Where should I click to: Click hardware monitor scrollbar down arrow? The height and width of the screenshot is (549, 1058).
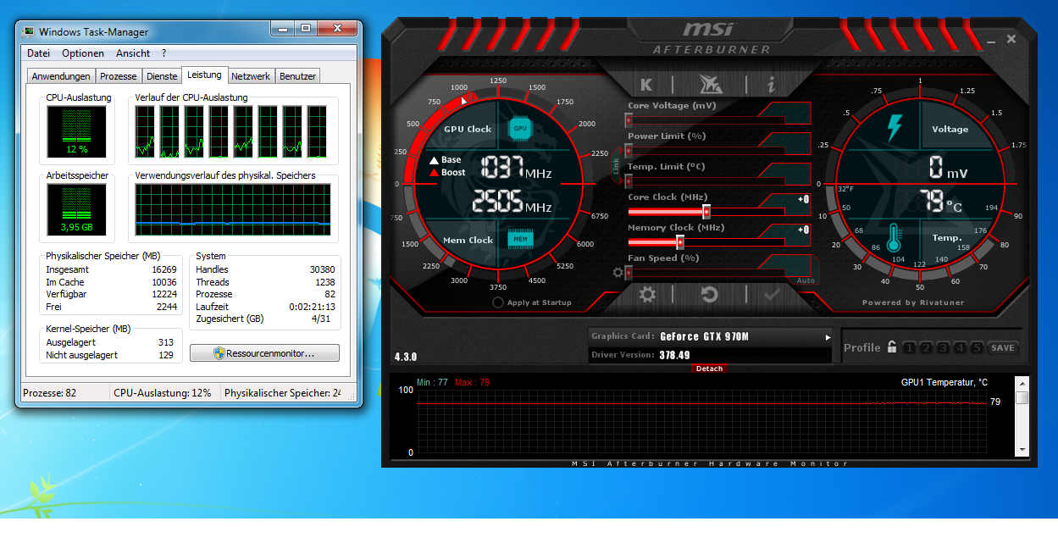click(1022, 450)
